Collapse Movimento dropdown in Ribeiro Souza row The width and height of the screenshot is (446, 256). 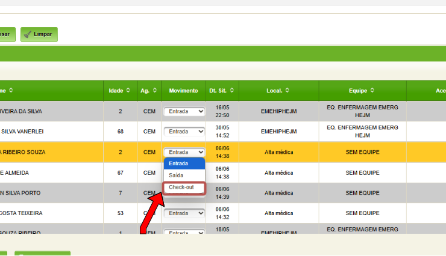[184, 152]
